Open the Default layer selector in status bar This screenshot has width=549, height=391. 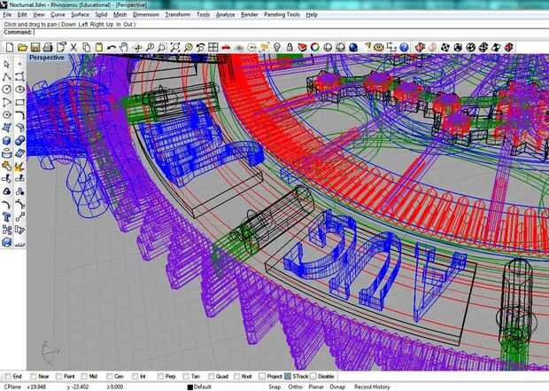(203, 387)
